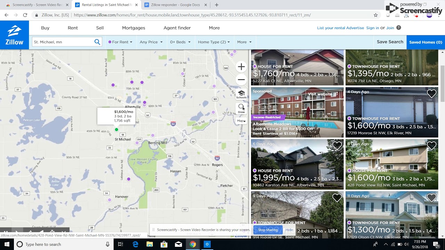445x250 pixels.
Task: Save 10462 Karston Ave NE listing heart
Action: [x=337, y=146]
